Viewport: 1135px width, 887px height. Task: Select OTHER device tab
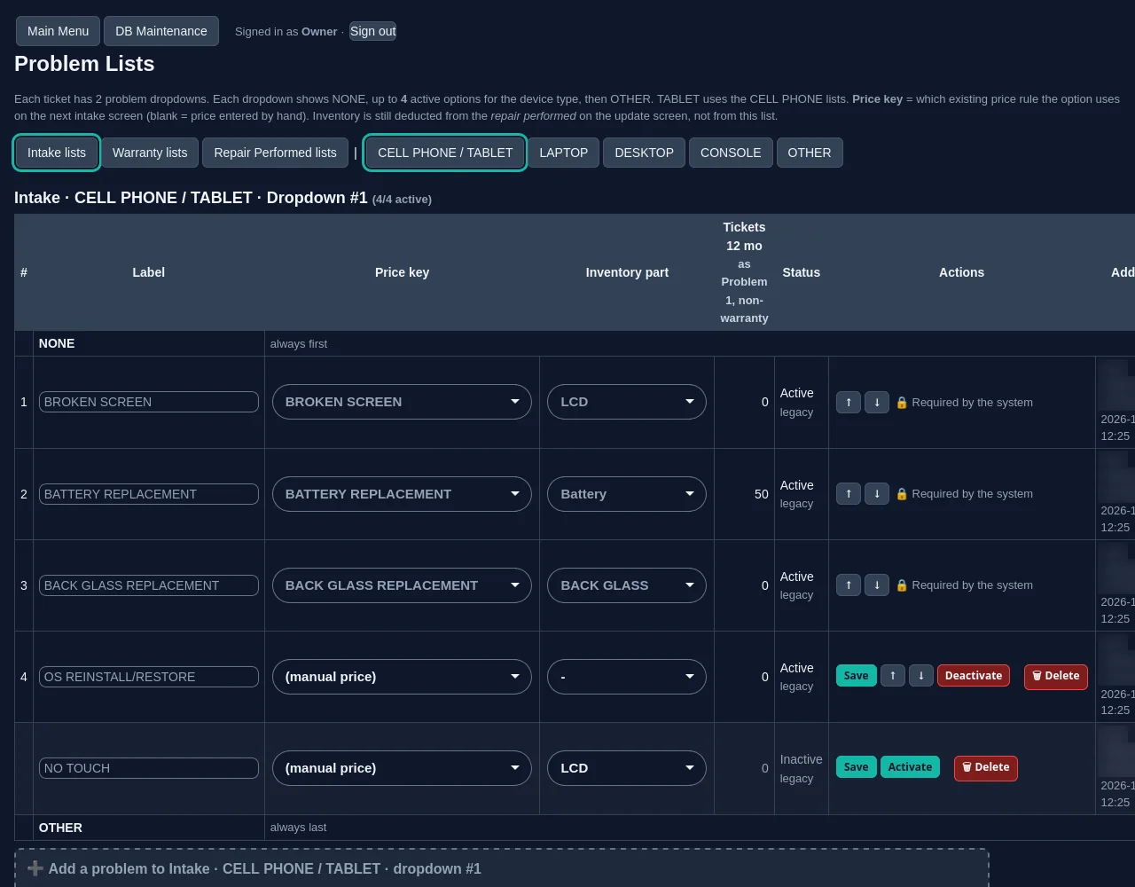[810, 153]
